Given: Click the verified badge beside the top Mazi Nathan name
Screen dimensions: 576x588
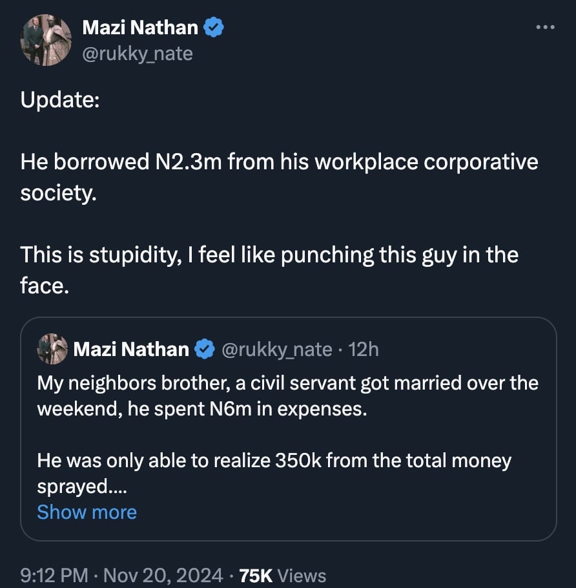Looking at the screenshot, I should (x=214, y=27).
